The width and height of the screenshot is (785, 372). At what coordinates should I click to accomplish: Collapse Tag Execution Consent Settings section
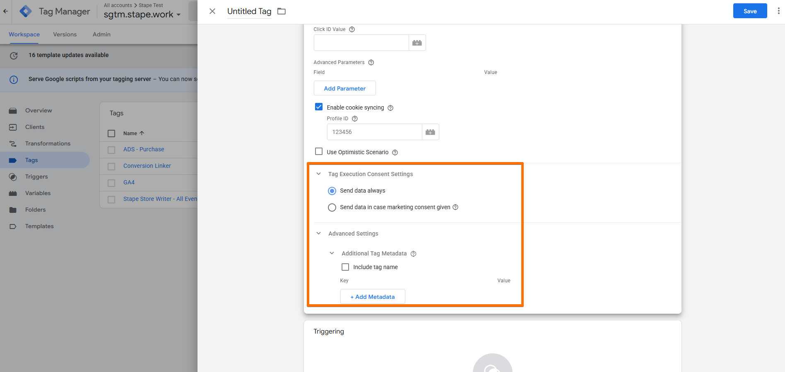click(x=318, y=174)
